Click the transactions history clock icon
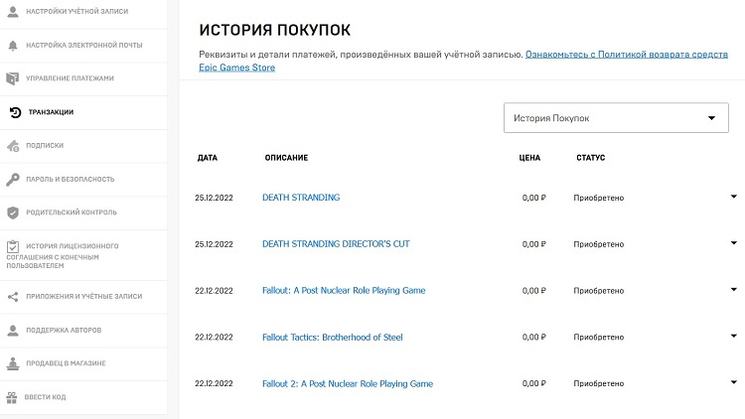This screenshot has height=419, width=745. tap(14, 112)
